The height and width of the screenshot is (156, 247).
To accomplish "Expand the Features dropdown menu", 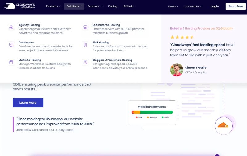I will 94,6.
